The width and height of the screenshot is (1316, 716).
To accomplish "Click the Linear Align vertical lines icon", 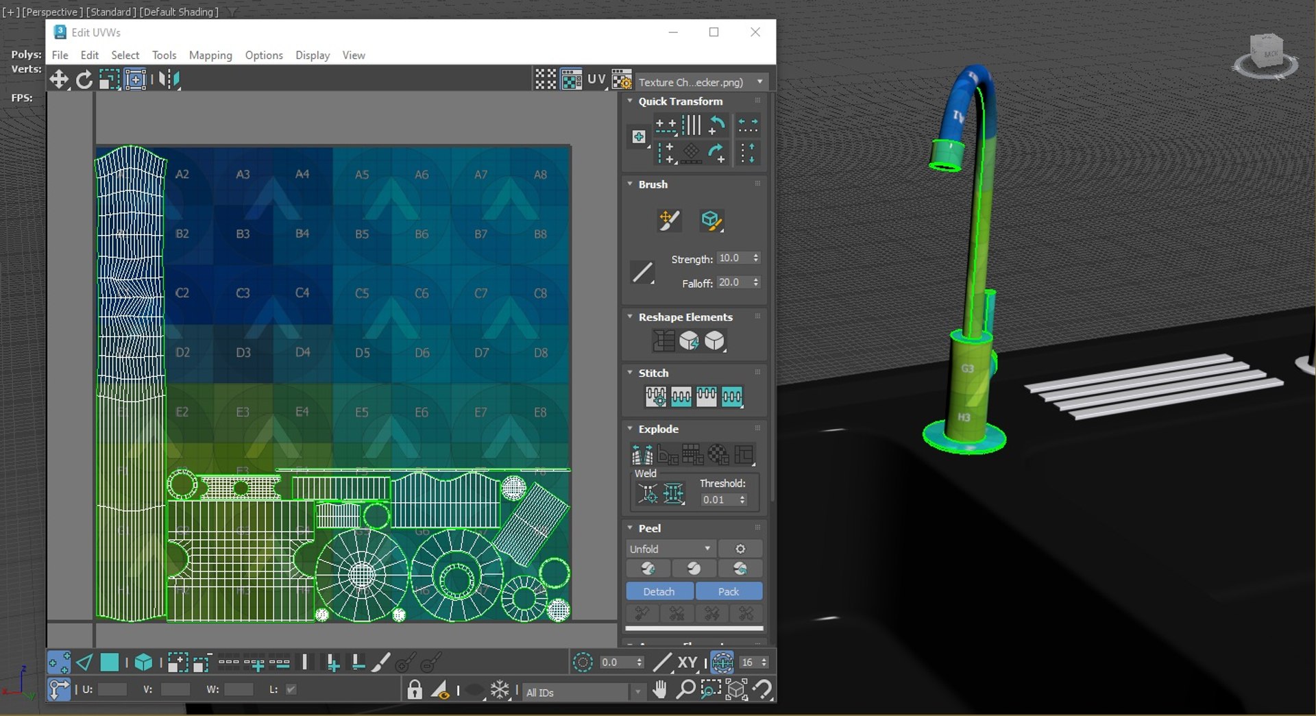I will tap(691, 125).
